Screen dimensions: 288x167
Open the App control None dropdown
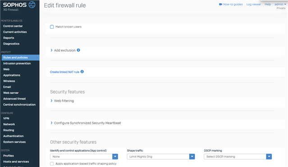pyautogui.click(x=84, y=157)
